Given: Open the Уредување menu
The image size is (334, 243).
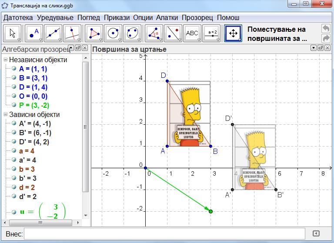Looking at the screenshot, I should click(x=55, y=17).
